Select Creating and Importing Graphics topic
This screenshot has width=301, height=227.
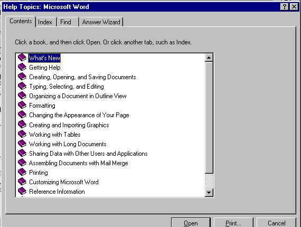pyautogui.click(x=69, y=125)
